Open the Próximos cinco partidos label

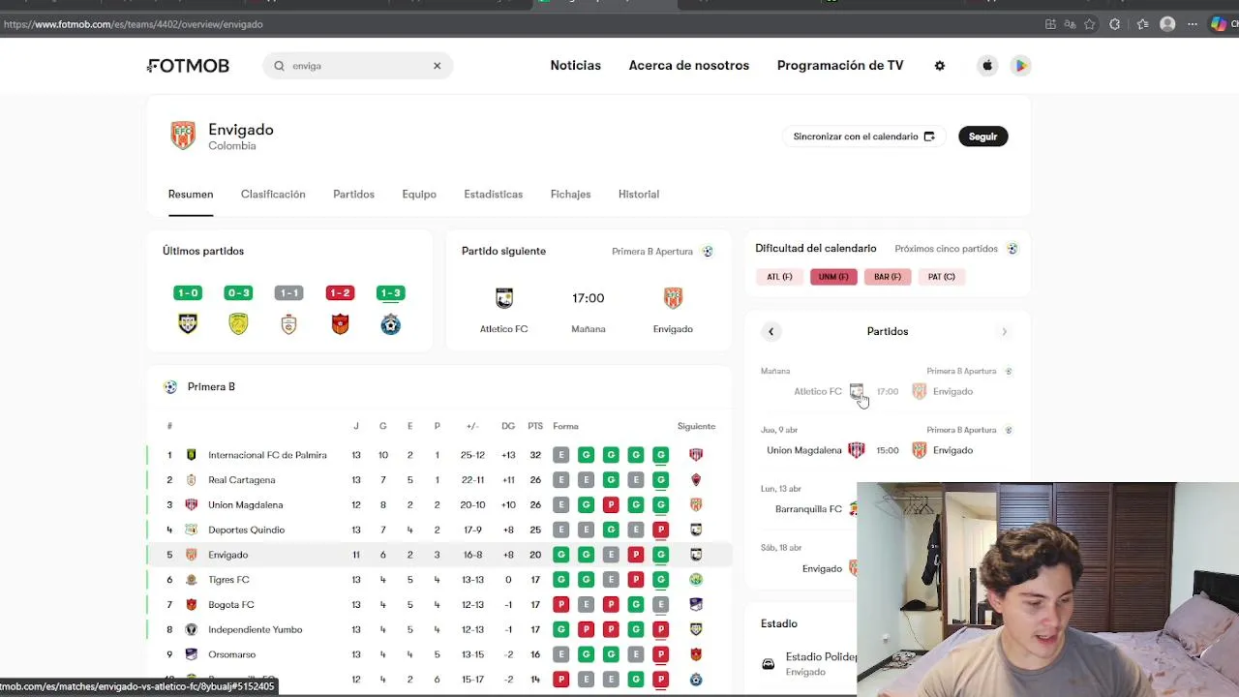[946, 249]
